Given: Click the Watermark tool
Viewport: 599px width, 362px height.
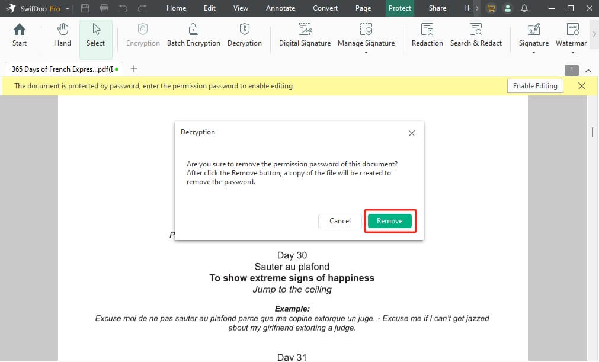Looking at the screenshot, I should pyautogui.click(x=571, y=35).
